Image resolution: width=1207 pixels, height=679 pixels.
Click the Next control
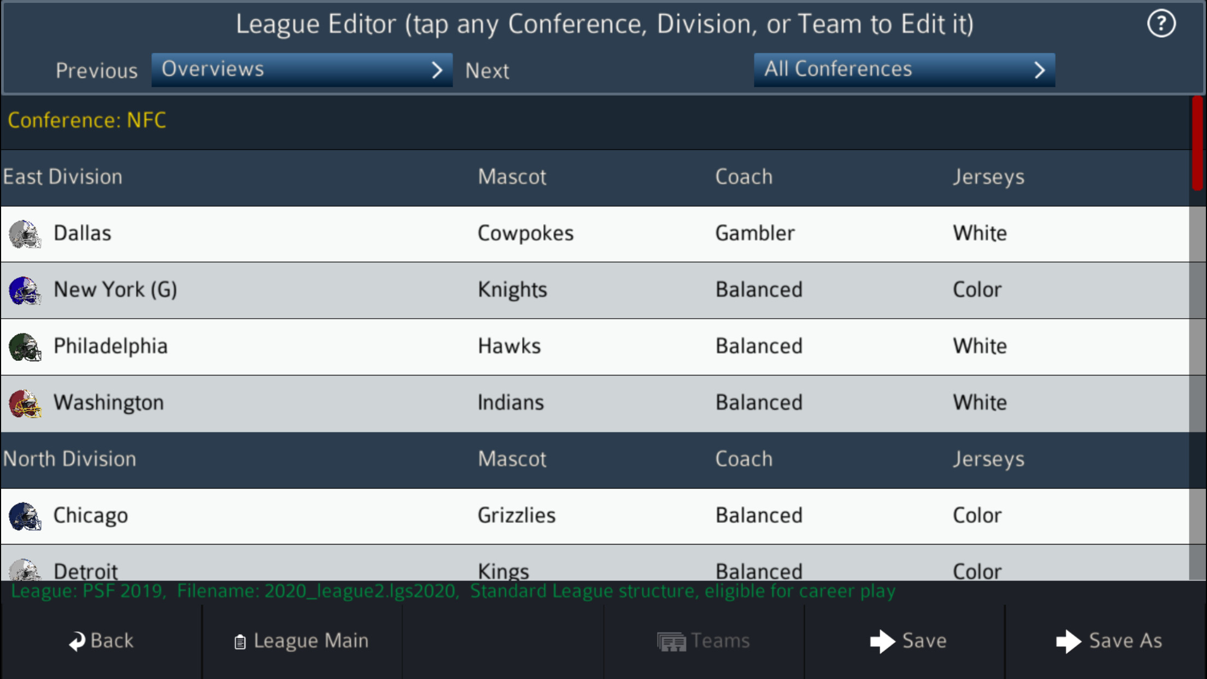pyautogui.click(x=487, y=70)
